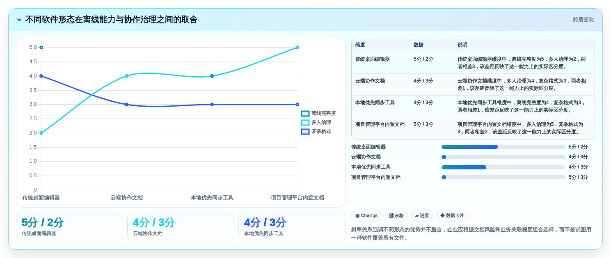Click the 复杂格式 legend color box
Viewport: 611px width, 258px height.
(x=305, y=132)
